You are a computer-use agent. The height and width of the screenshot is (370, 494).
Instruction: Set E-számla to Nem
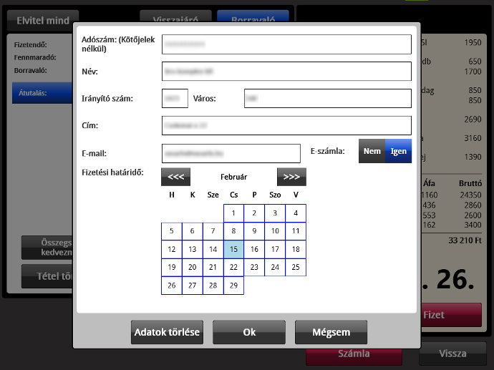pos(372,151)
